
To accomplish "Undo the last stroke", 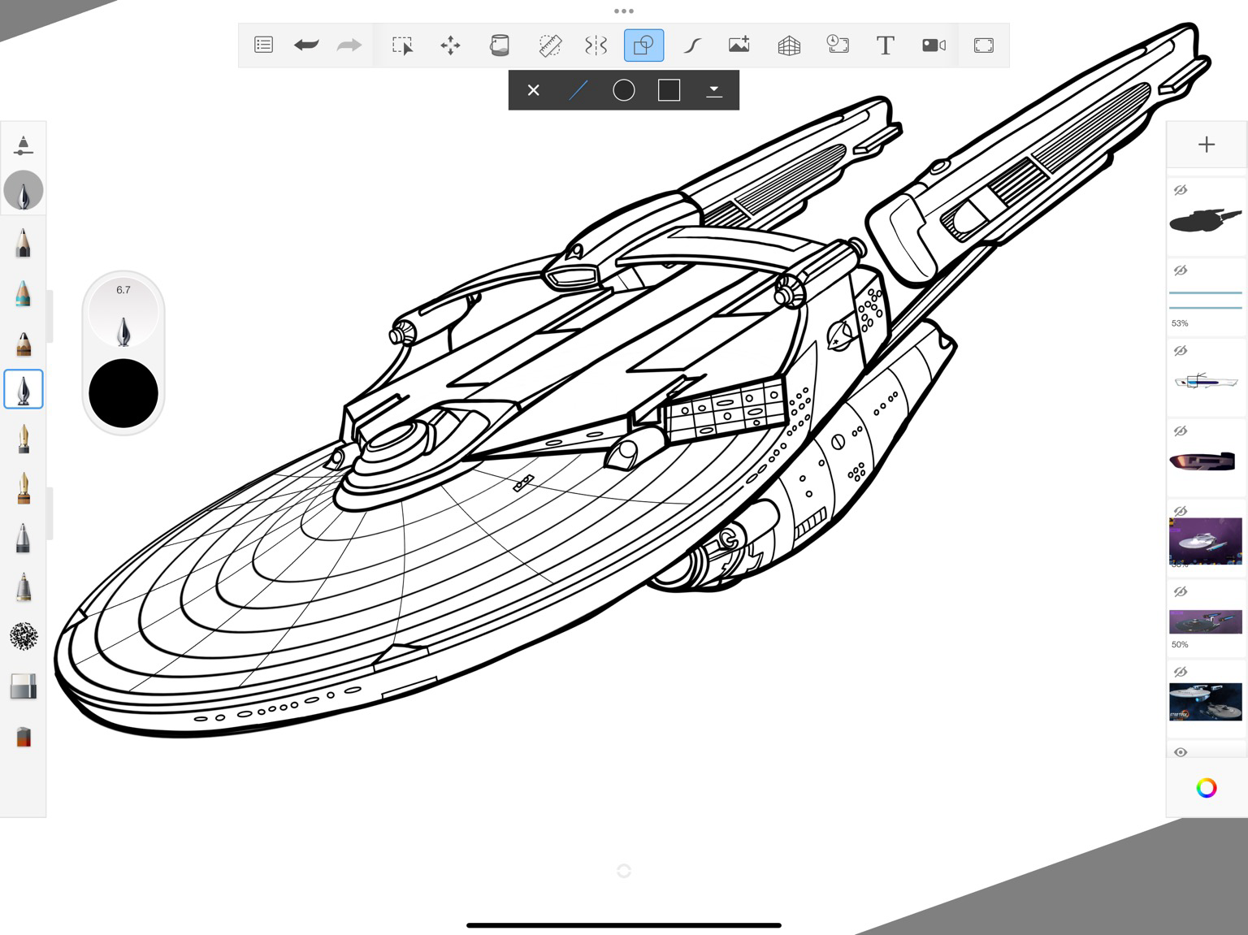I will 306,45.
